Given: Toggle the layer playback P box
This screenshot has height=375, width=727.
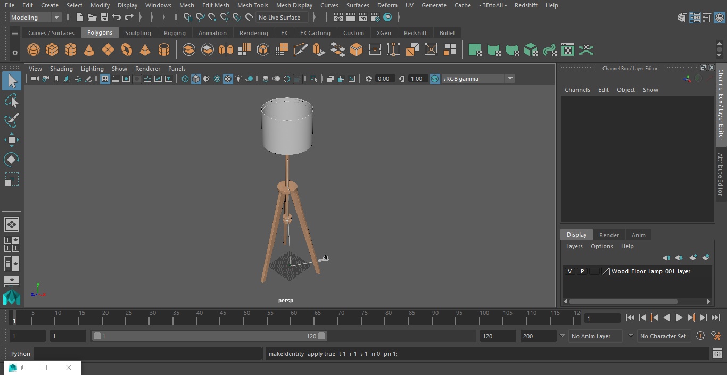Looking at the screenshot, I should click(x=582, y=271).
